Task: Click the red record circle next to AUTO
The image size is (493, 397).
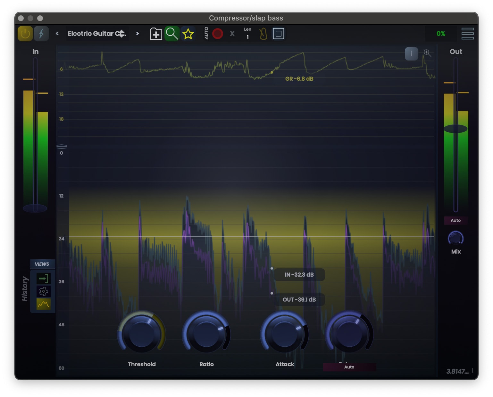Action: (217, 33)
